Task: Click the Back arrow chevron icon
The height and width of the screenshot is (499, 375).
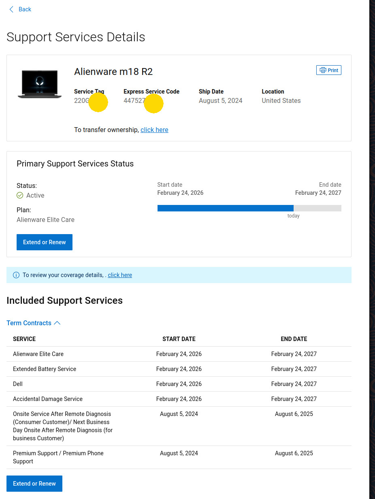Action: coord(11,9)
